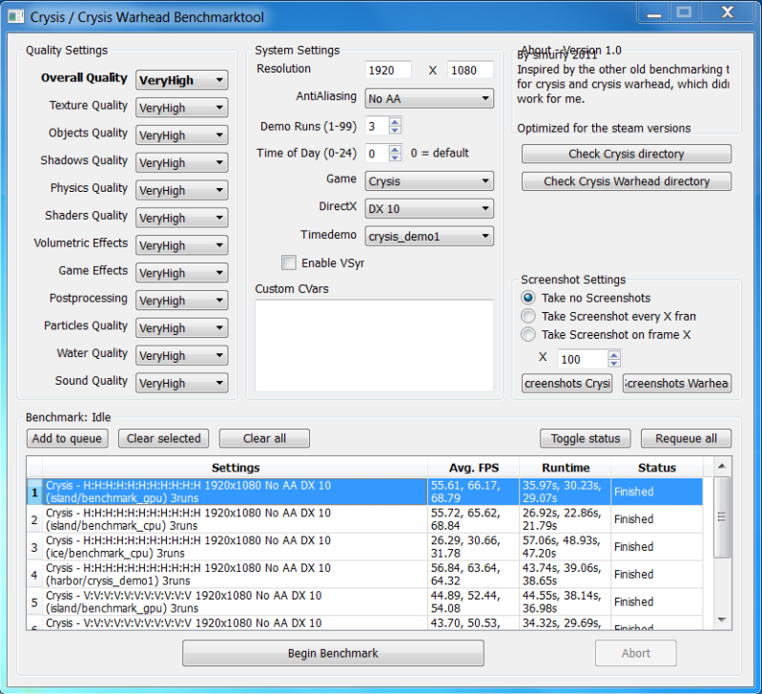
Task: Click the Demo Runs value field
Action: pyautogui.click(x=377, y=126)
